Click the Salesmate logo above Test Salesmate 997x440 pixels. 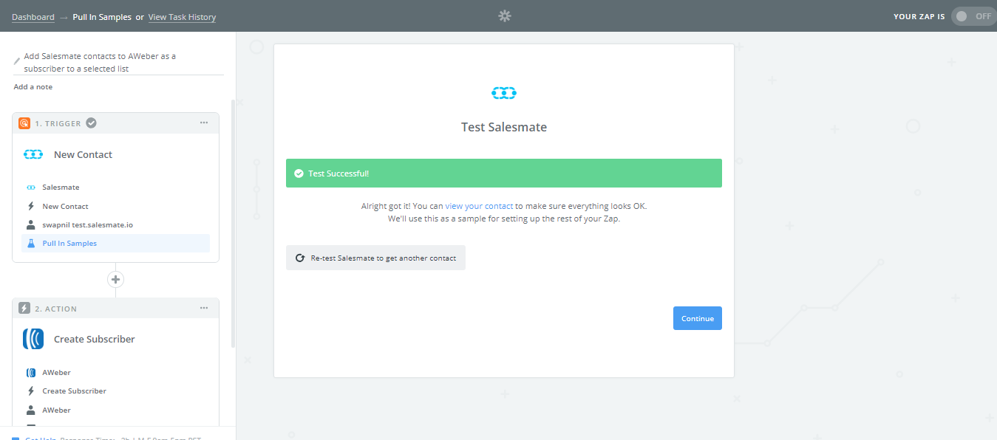pos(504,93)
